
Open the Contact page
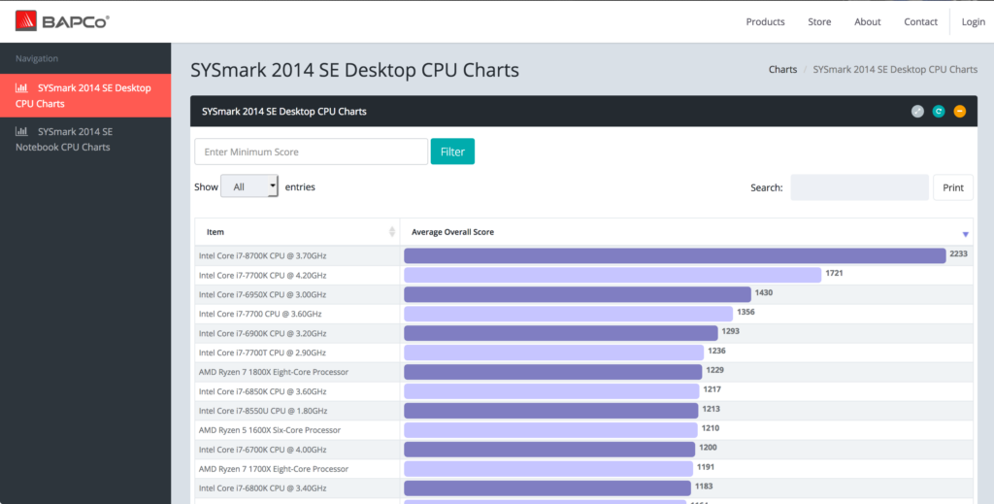(920, 21)
